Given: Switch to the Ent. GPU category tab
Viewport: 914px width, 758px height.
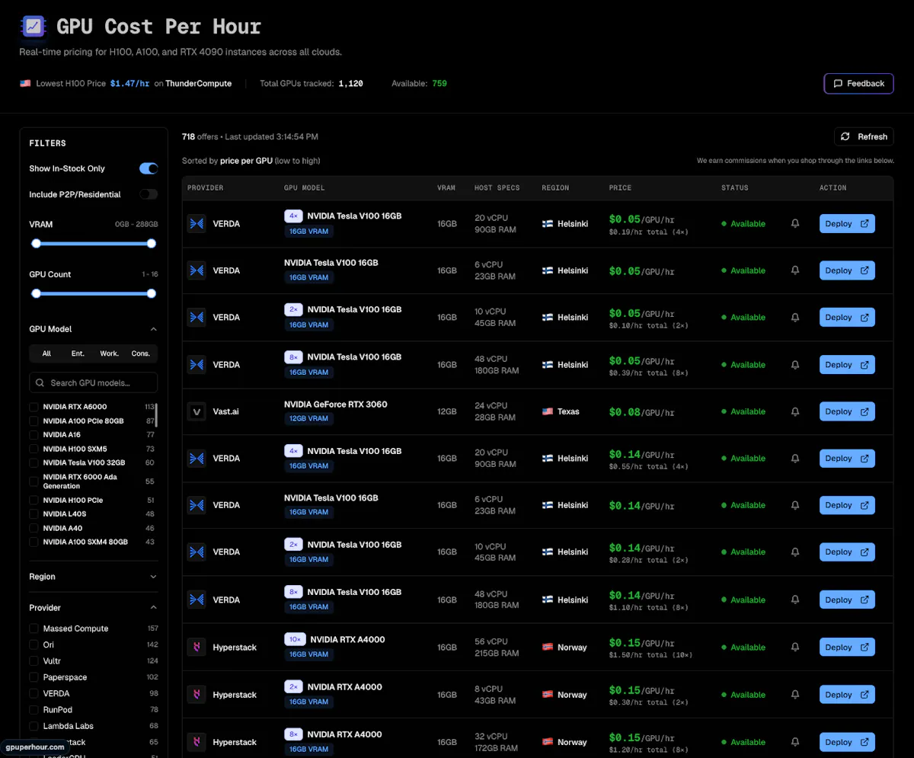Looking at the screenshot, I should coord(78,353).
